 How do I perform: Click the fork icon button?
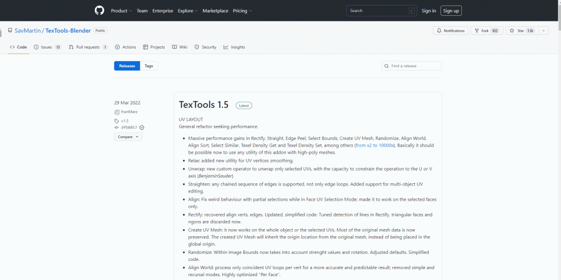[x=477, y=31]
